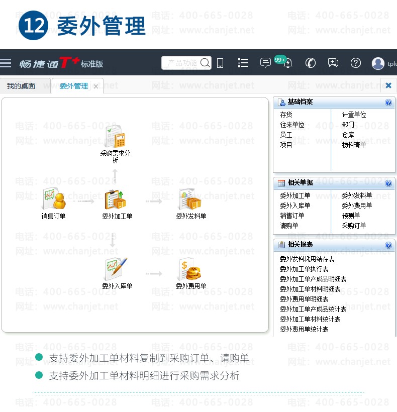Open the hamburger menu icon

pos(5,63)
